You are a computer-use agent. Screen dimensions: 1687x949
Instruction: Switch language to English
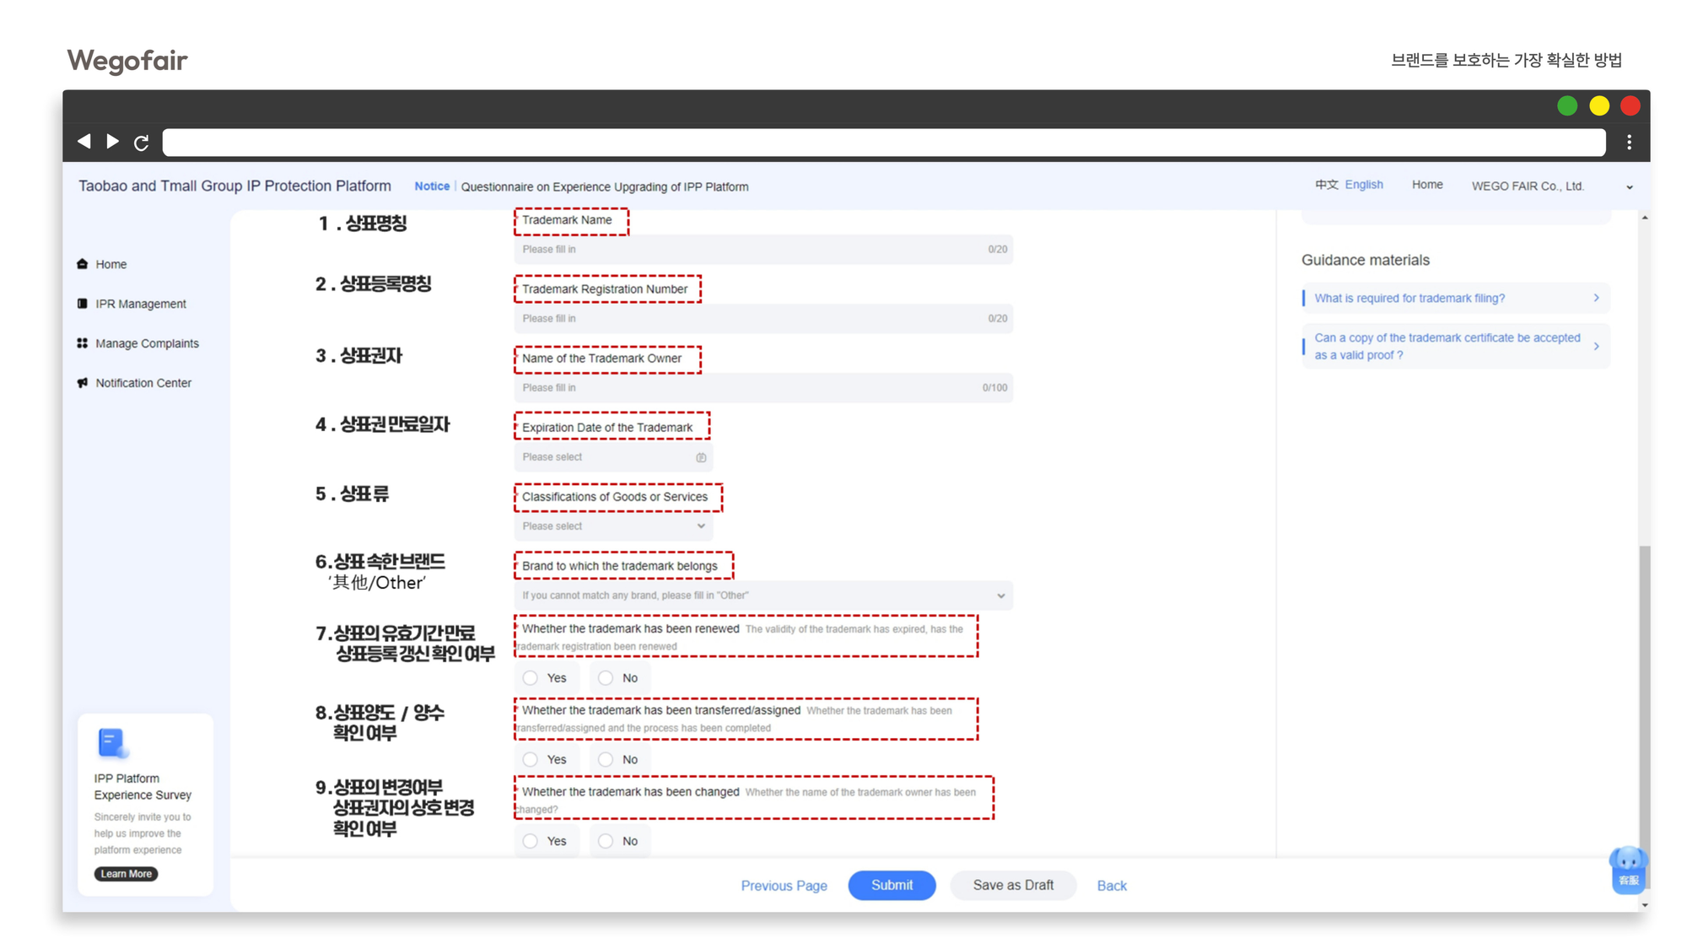[x=1363, y=185]
